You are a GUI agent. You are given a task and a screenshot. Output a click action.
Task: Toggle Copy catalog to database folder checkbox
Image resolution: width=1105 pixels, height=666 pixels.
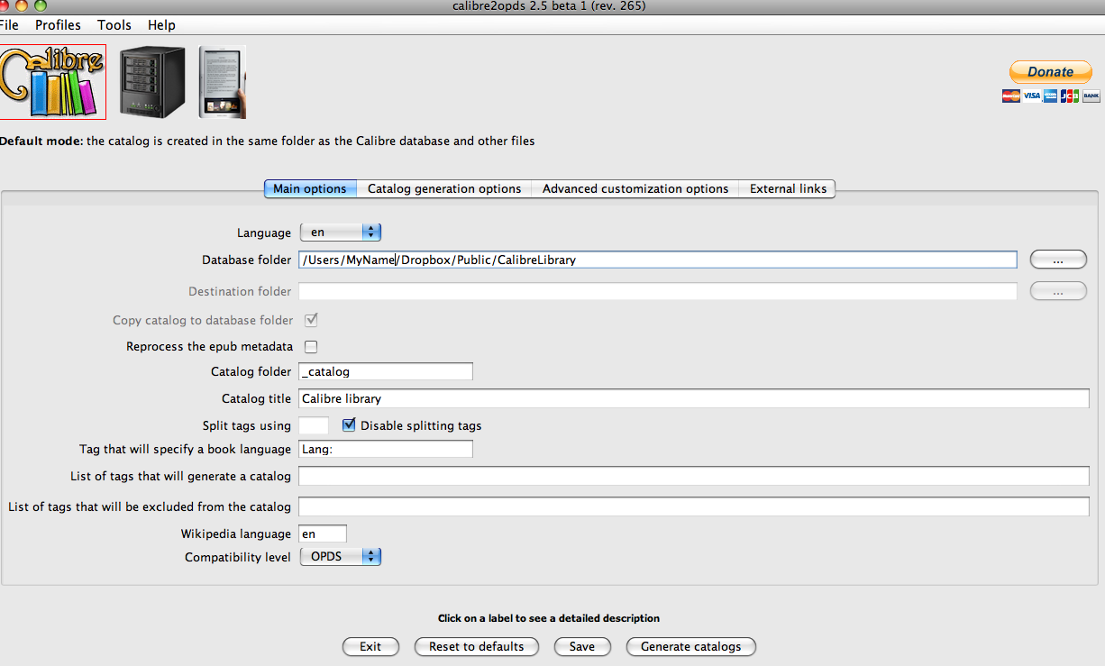click(x=312, y=320)
